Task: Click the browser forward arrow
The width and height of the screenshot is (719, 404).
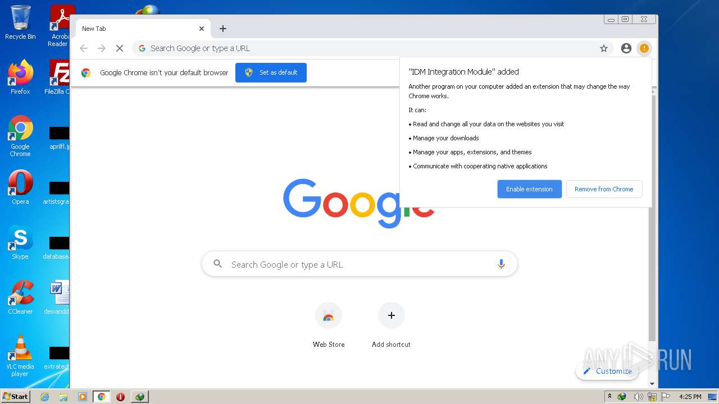Action: tap(102, 48)
